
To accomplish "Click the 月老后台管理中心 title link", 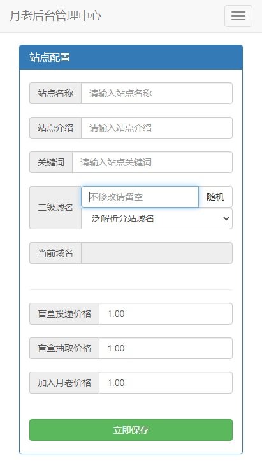I will point(55,16).
